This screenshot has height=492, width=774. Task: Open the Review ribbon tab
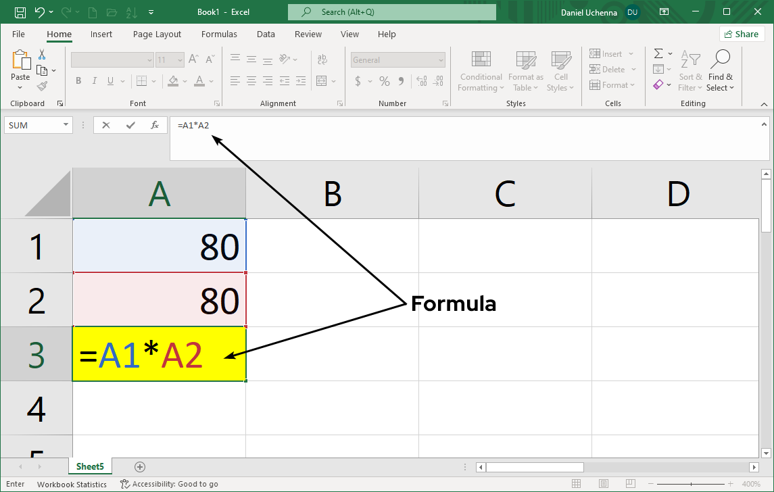pos(308,34)
